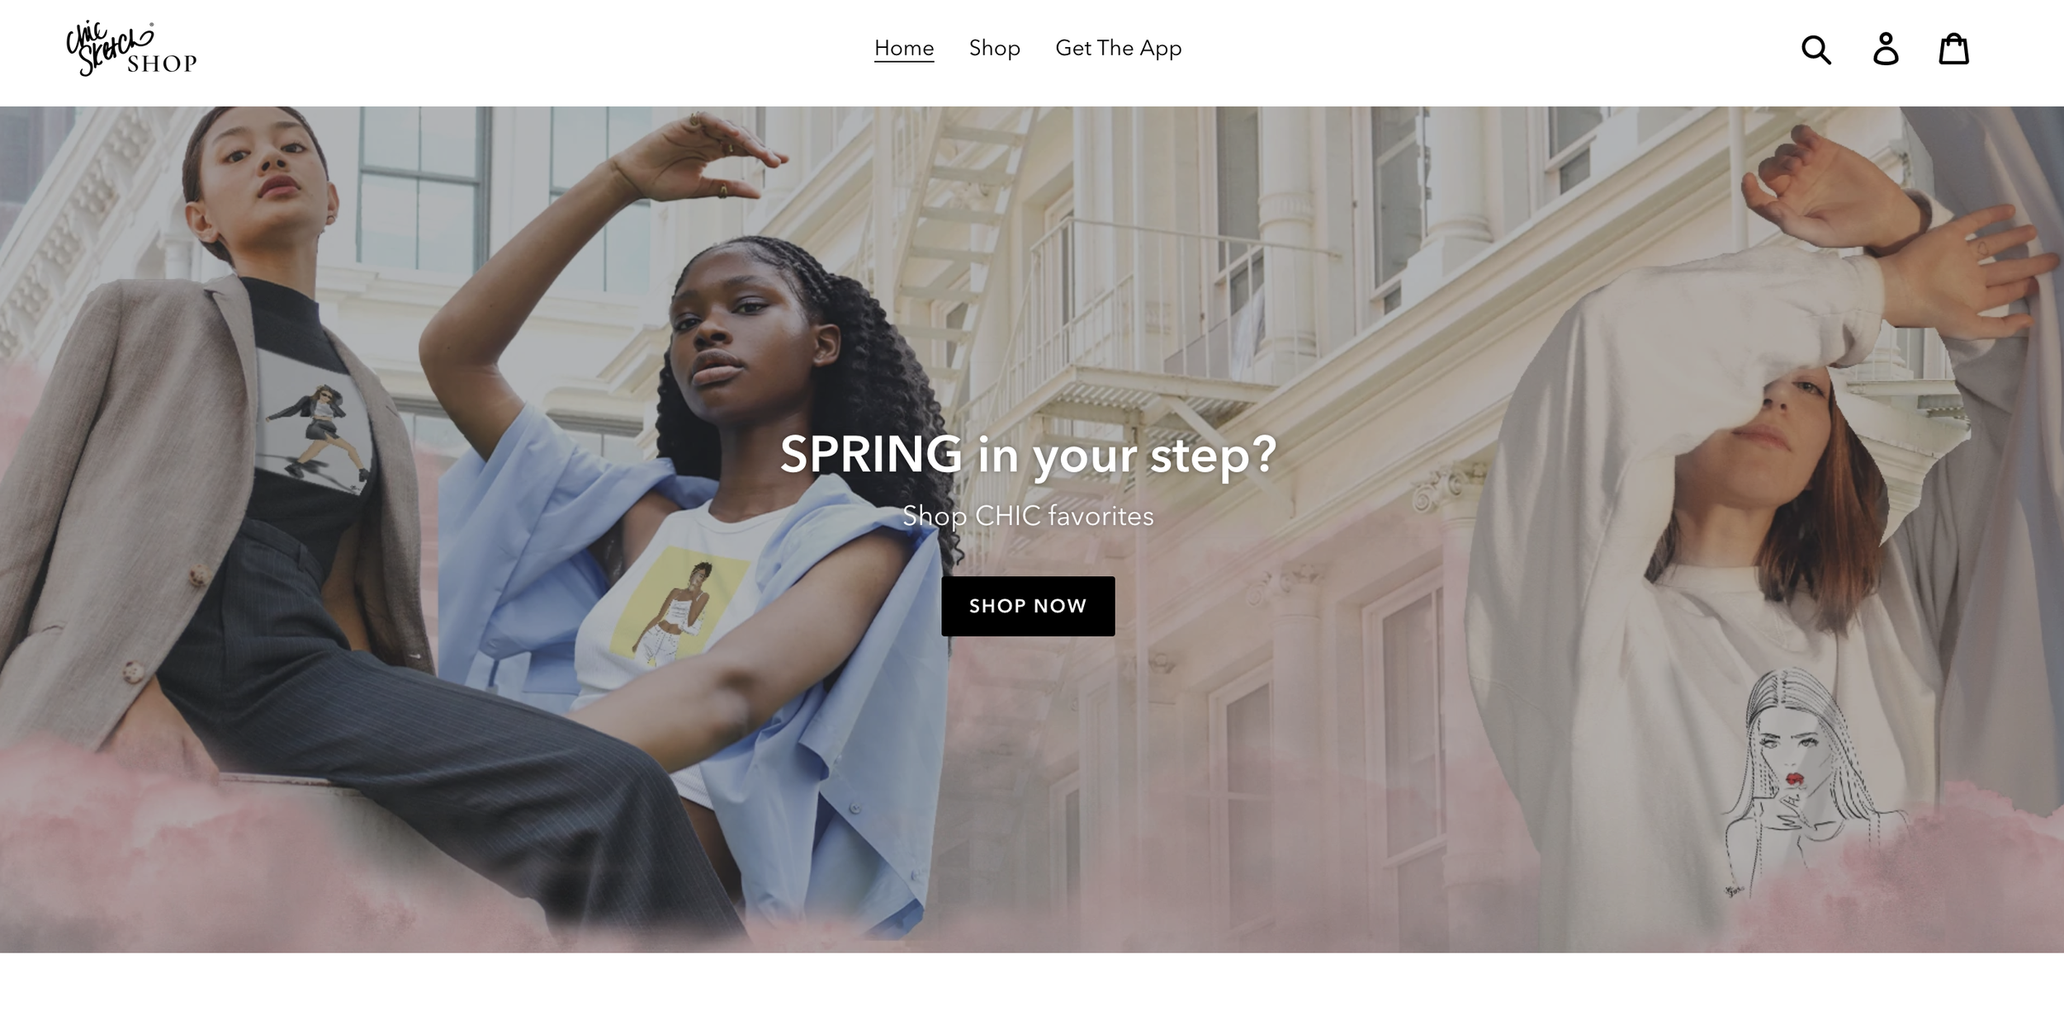Click the "Shop CHIC favorites" subheading
2064x1011 pixels.
tap(1028, 516)
